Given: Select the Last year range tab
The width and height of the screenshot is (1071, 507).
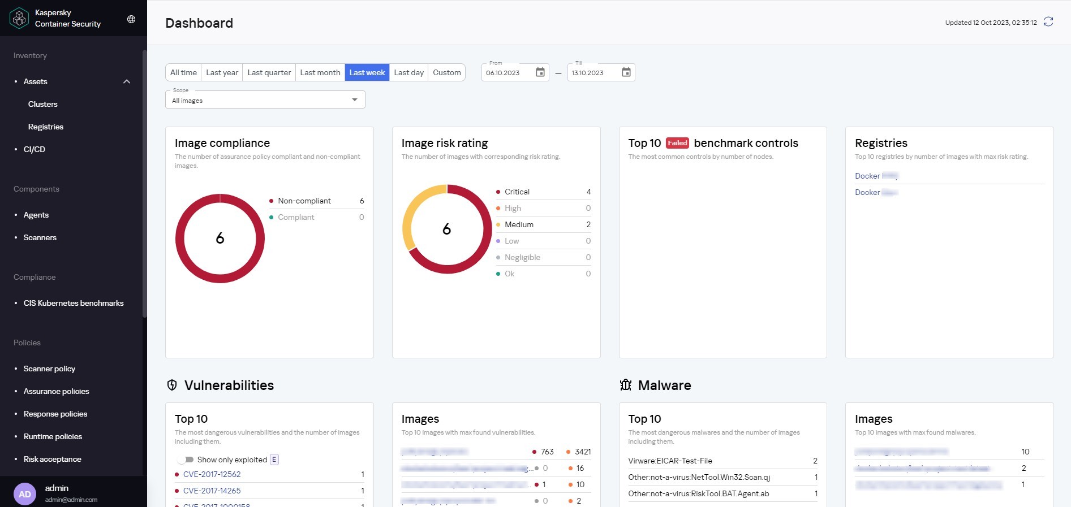Looking at the screenshot, I should coord(222,72).
